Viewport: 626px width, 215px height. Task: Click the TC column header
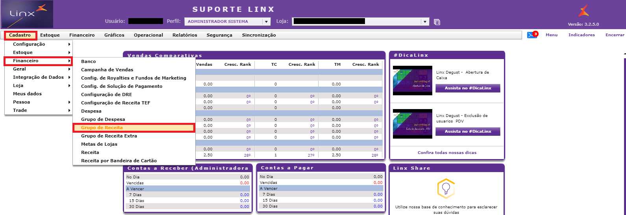click(274, 64)
